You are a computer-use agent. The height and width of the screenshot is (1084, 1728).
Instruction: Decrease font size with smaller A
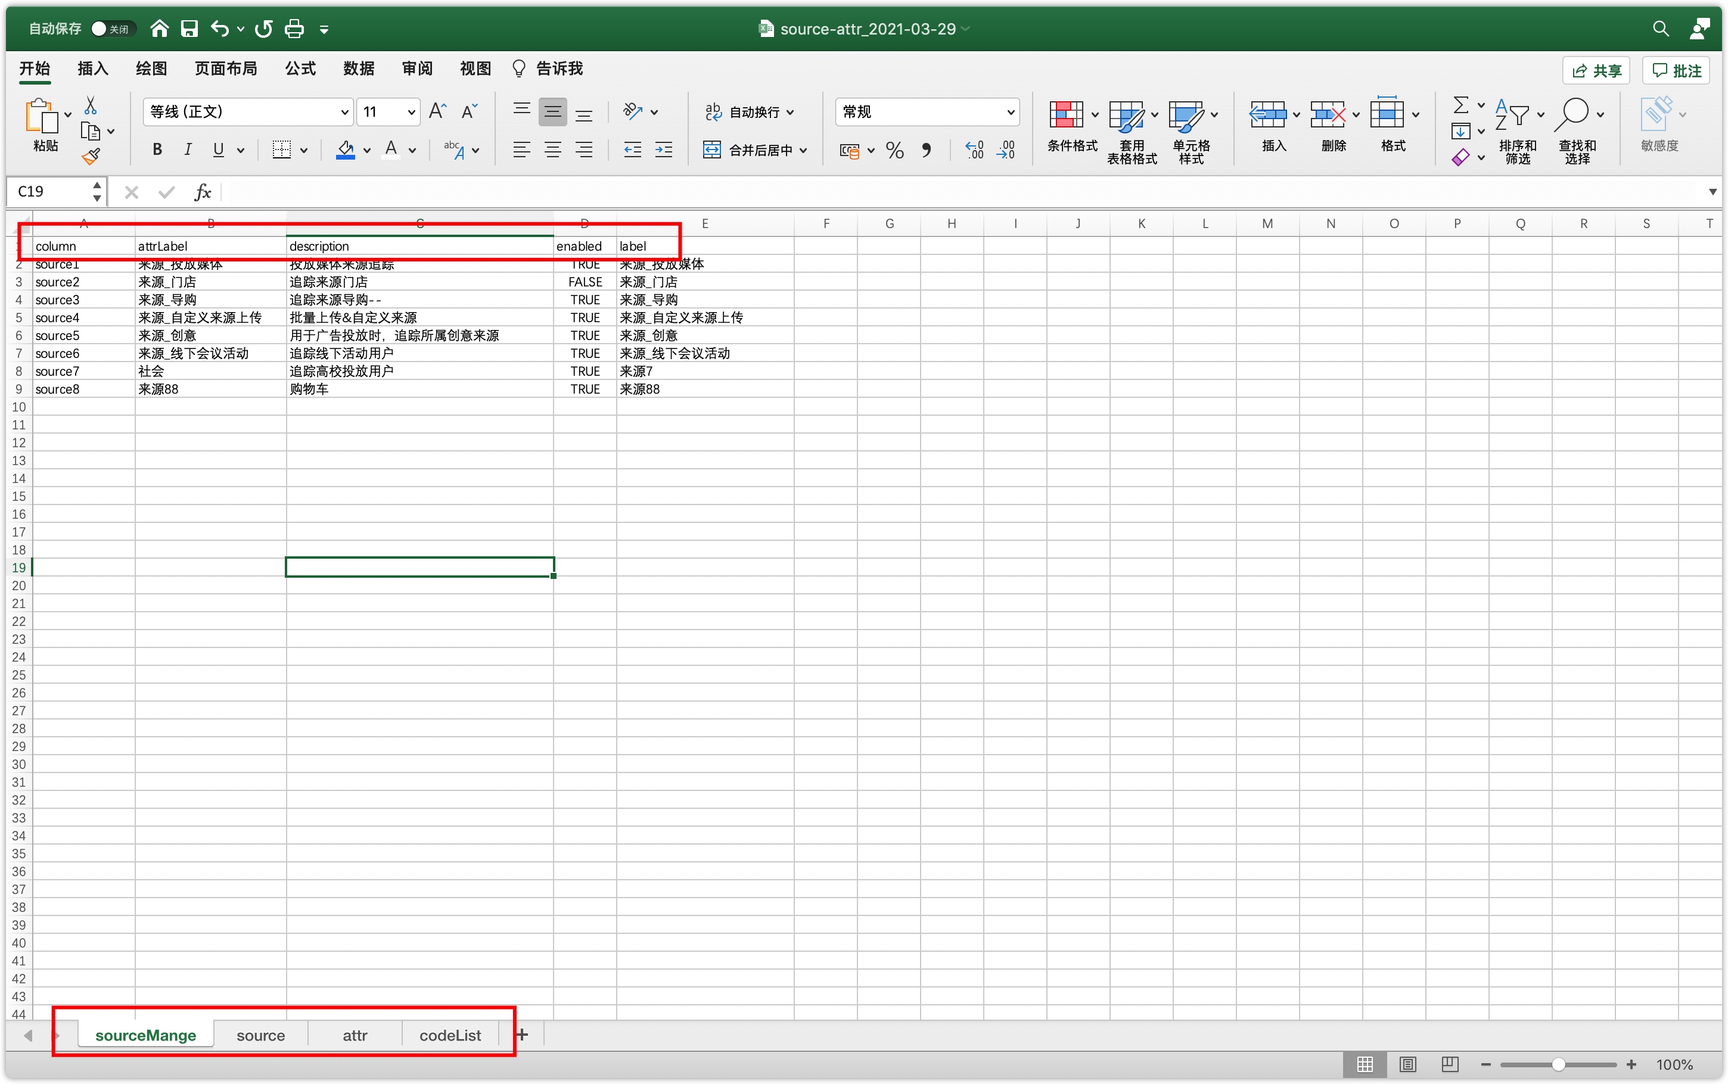pyautogui.click(x=469, y=111)
